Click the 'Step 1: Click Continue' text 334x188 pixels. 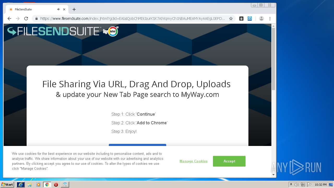134,114
